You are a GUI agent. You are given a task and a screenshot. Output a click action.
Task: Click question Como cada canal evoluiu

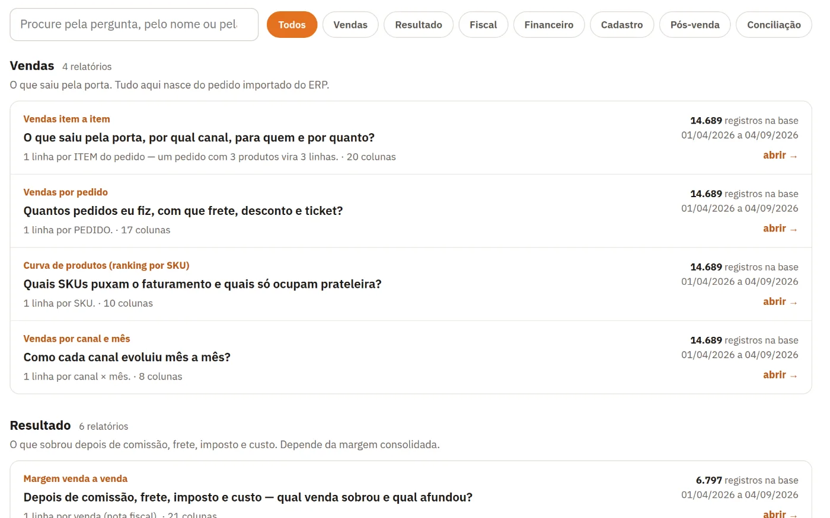[x=127, y=357]
